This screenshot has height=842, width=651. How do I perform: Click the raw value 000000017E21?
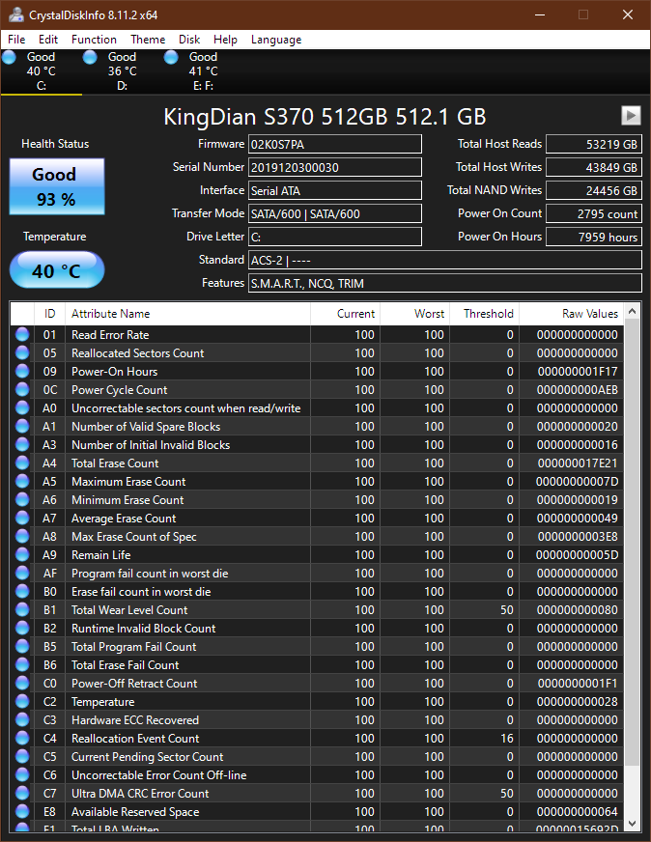tap(578, 463)
